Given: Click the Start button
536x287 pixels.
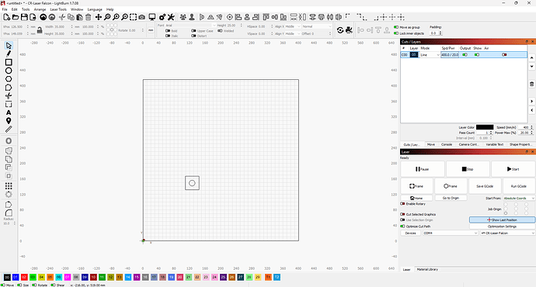Looking at the screenshot, I should (513, 169).
